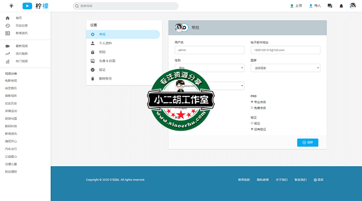Select the 验证 radio option

[x=252, y=123]
